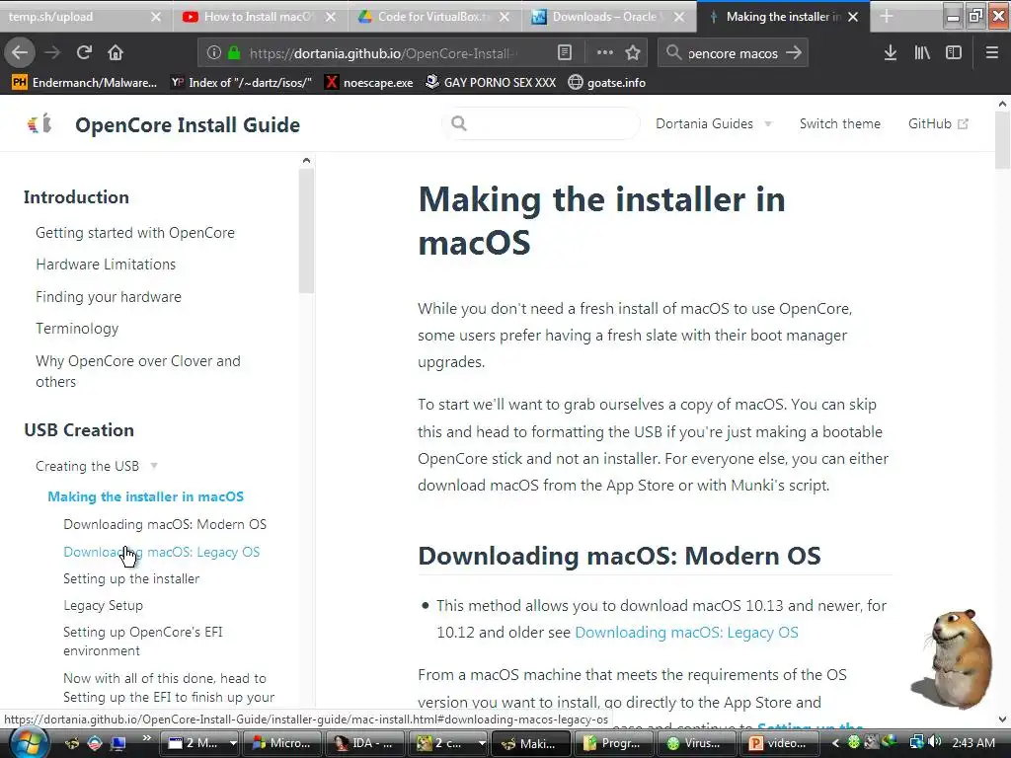The height and width of the screenshot is (758, 1011).
Task: Open the Firefox hamburger menu
Action: pos(991,53)
